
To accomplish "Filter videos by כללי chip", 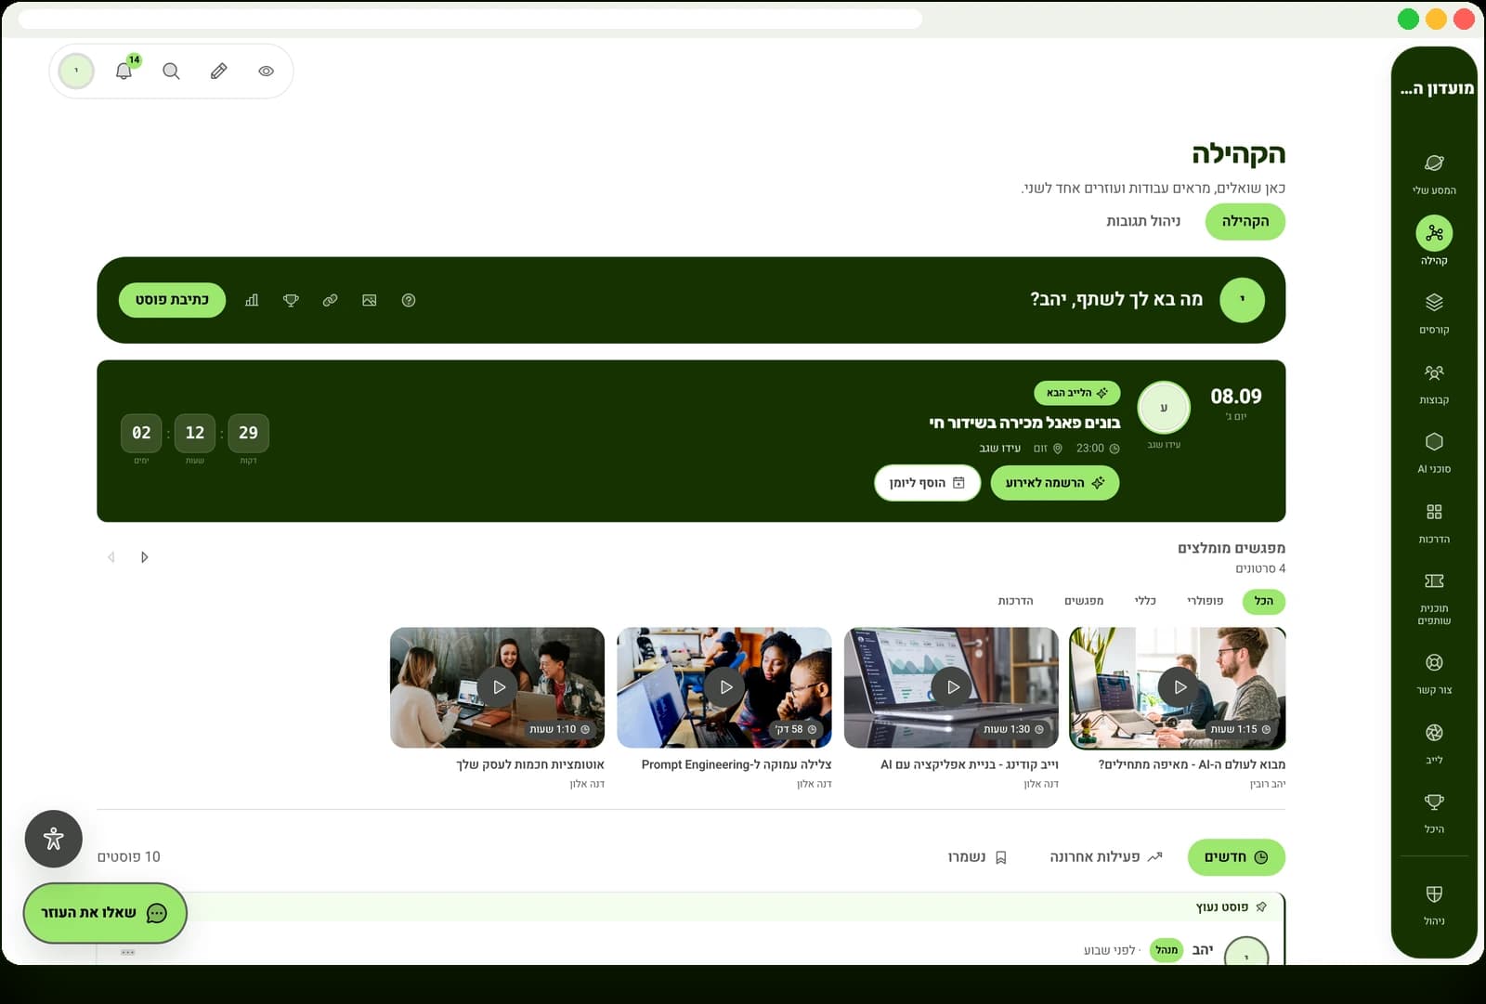I will 1145,601.
